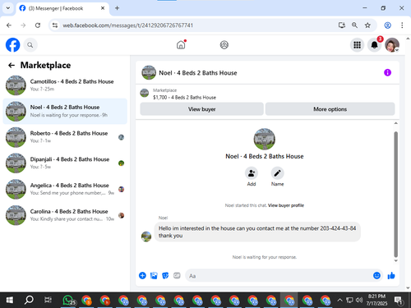
Task: Open the emoji picker
Action: point(376,275)
